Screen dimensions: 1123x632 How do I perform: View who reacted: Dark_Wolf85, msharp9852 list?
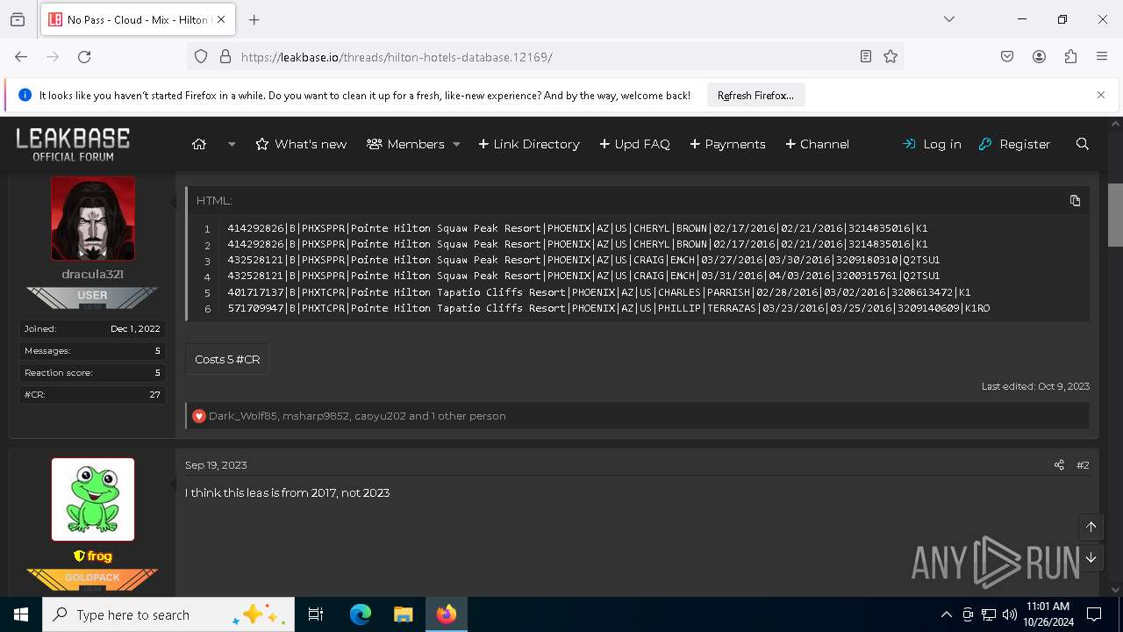coord(357,416)
